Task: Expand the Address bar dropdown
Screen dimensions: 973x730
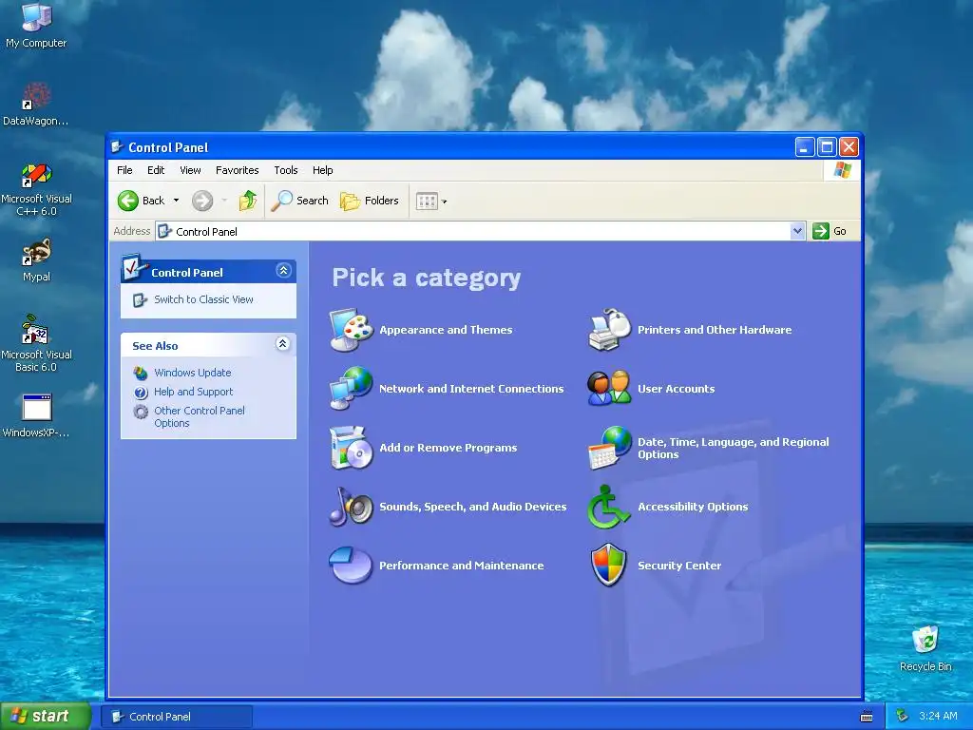Action: [798, 231]
